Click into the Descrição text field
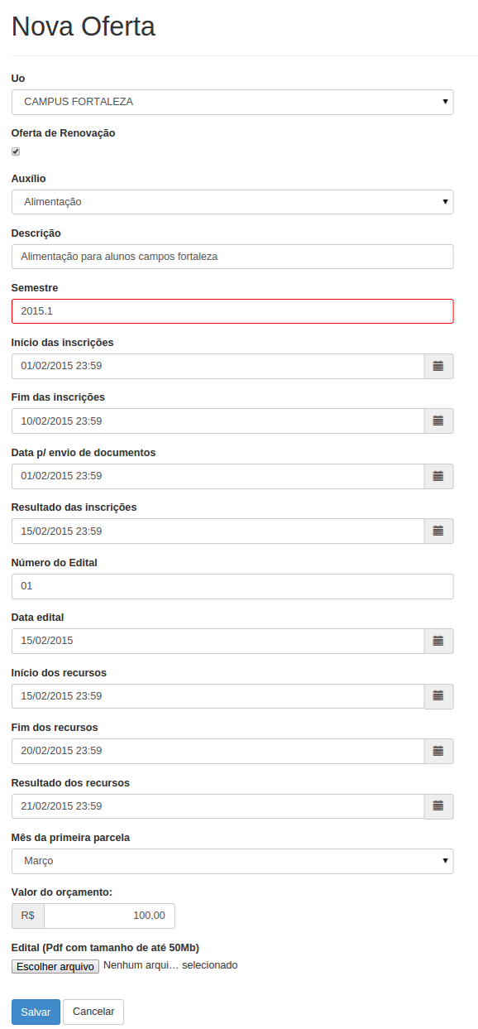478x1029 pixels. pyautogui.click(x=232, y=257)
